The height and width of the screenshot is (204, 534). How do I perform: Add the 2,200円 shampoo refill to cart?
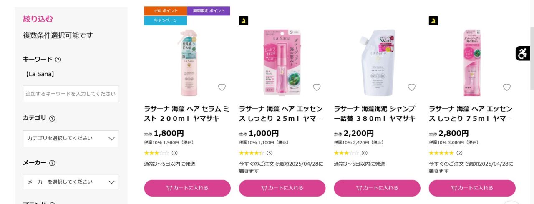[377, 188]
